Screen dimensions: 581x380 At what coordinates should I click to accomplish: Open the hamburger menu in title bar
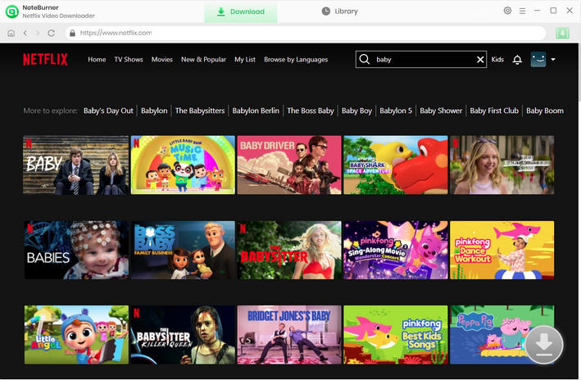522,11
